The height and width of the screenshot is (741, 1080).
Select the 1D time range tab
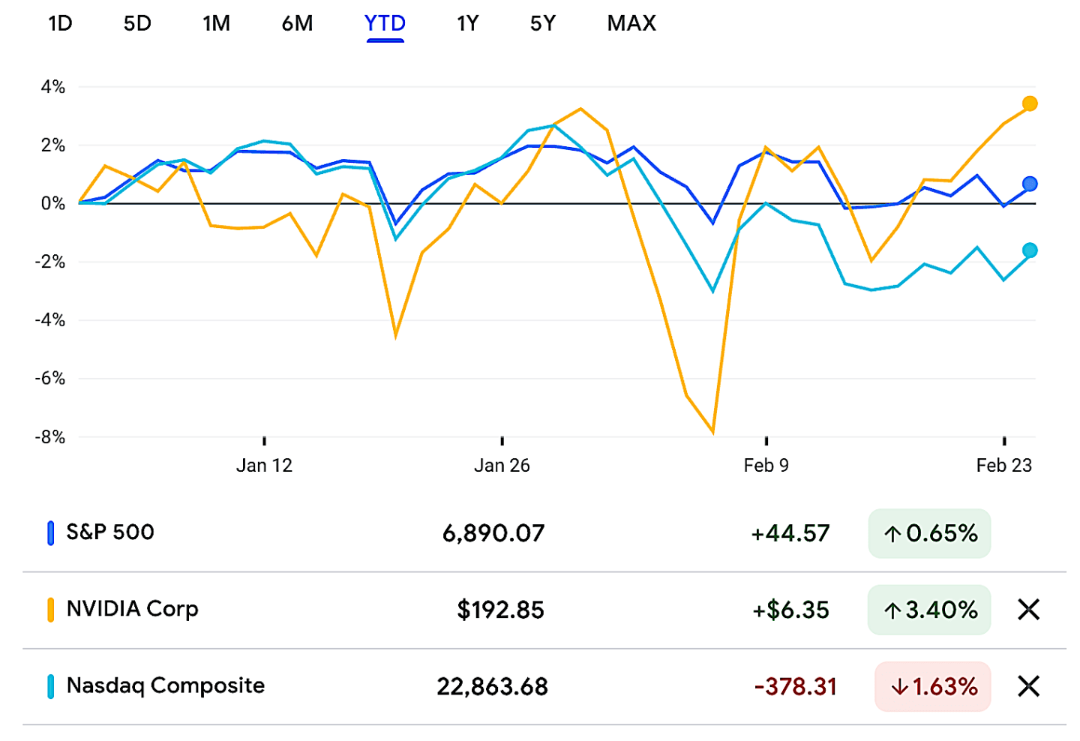[x=60, y=24]
